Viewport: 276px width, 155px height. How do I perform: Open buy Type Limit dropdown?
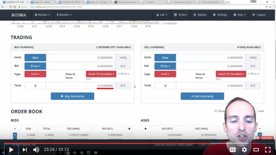(35, 74)
